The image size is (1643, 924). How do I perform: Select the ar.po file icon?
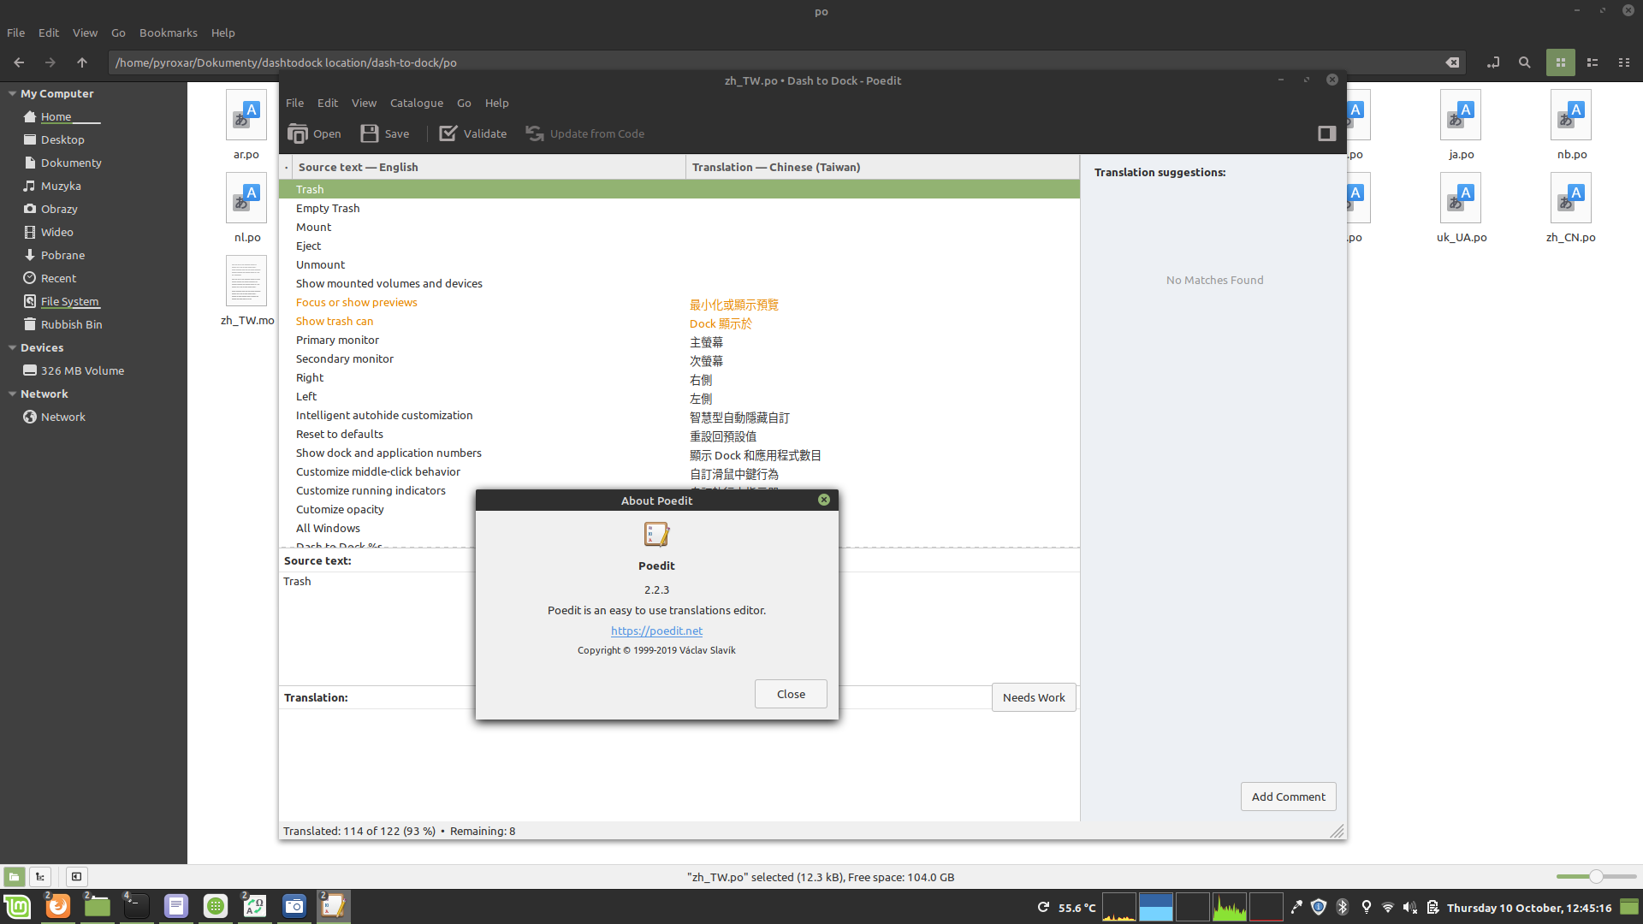[x=246, y=115]
